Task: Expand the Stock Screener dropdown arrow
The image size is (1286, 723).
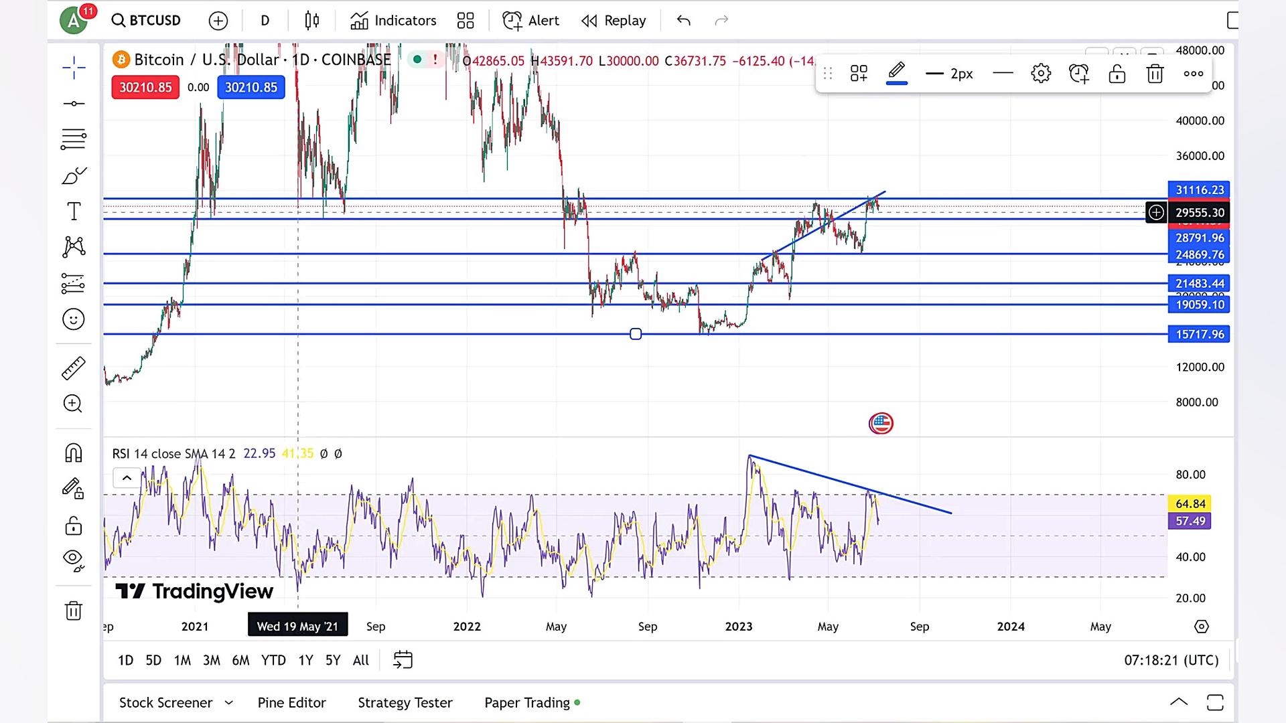Action: [x=228, y=703]
